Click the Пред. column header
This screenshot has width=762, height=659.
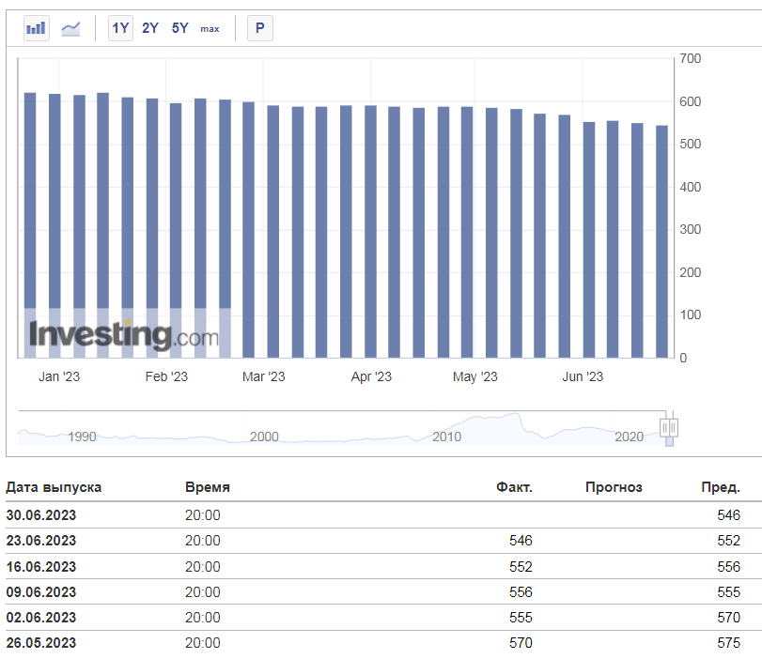(721, 487)
